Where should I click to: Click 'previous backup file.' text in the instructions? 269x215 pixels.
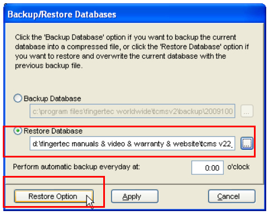click(x=49, y=66)
